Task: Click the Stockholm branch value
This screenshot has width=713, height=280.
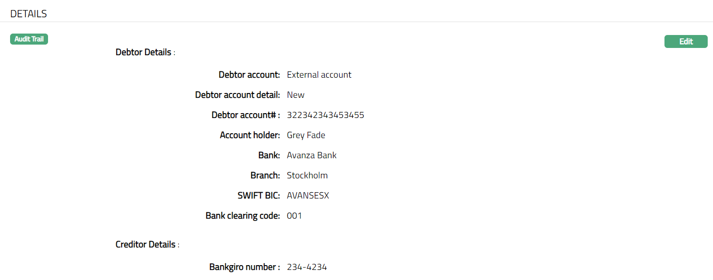Action: (x=307, y=175)
